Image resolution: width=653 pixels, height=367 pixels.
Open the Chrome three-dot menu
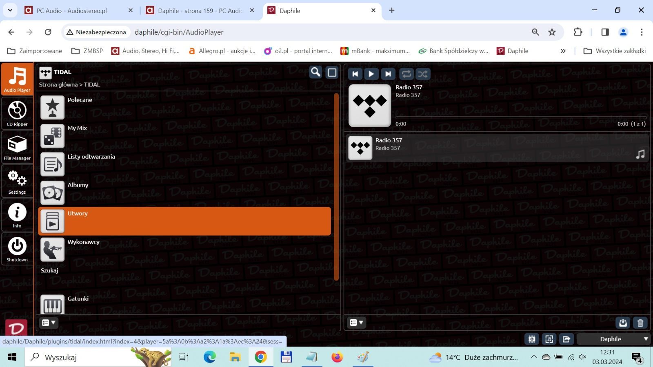coord(642,32)
